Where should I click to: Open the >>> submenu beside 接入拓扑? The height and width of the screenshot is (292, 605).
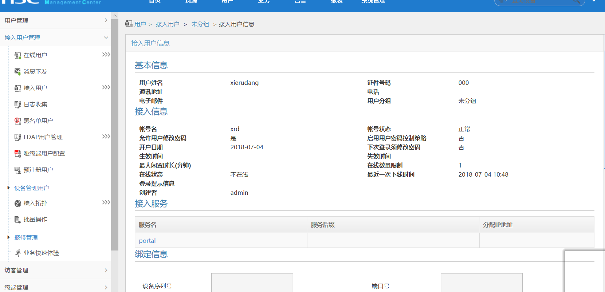(106, 202)
